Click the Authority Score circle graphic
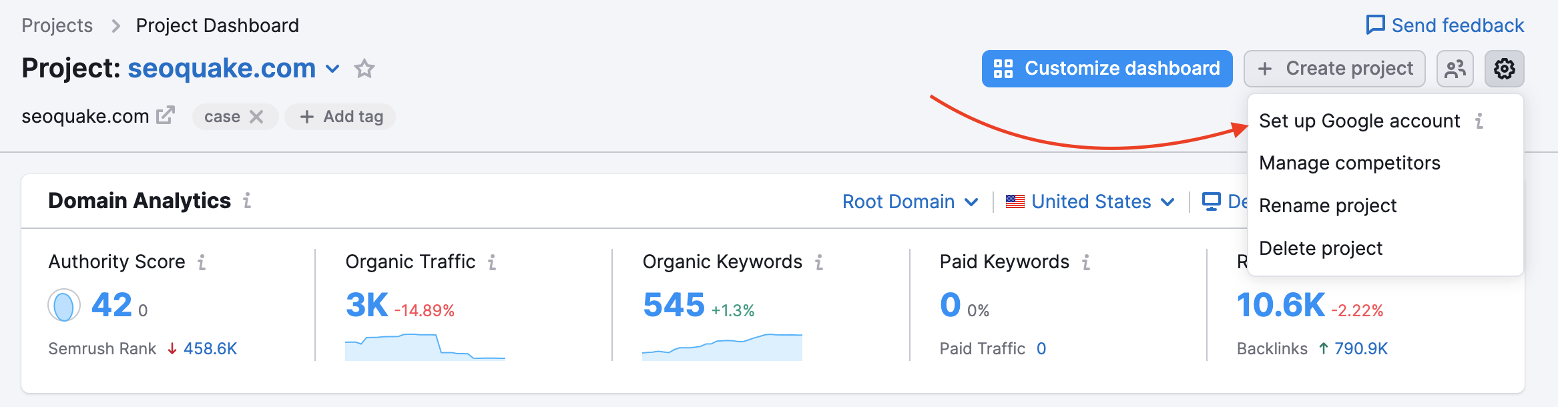1558x407 pixels. tap(64, 306)
